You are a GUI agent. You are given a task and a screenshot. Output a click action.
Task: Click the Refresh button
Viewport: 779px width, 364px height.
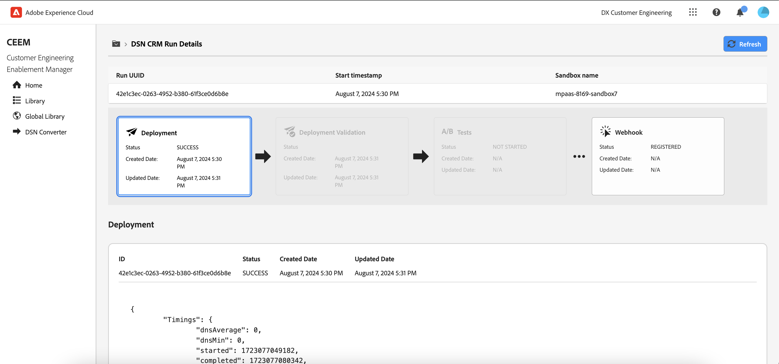(x=745, y=44)
